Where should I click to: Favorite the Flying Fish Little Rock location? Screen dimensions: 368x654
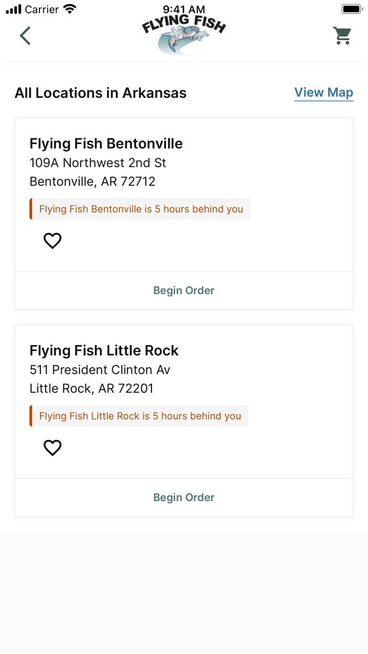[52, 447]
